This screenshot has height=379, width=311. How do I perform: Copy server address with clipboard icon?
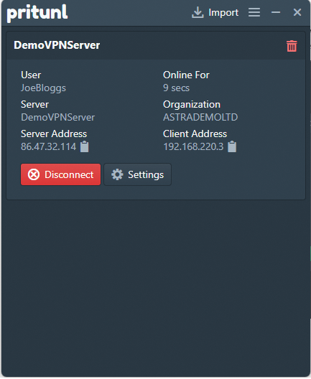coord(85,146)
